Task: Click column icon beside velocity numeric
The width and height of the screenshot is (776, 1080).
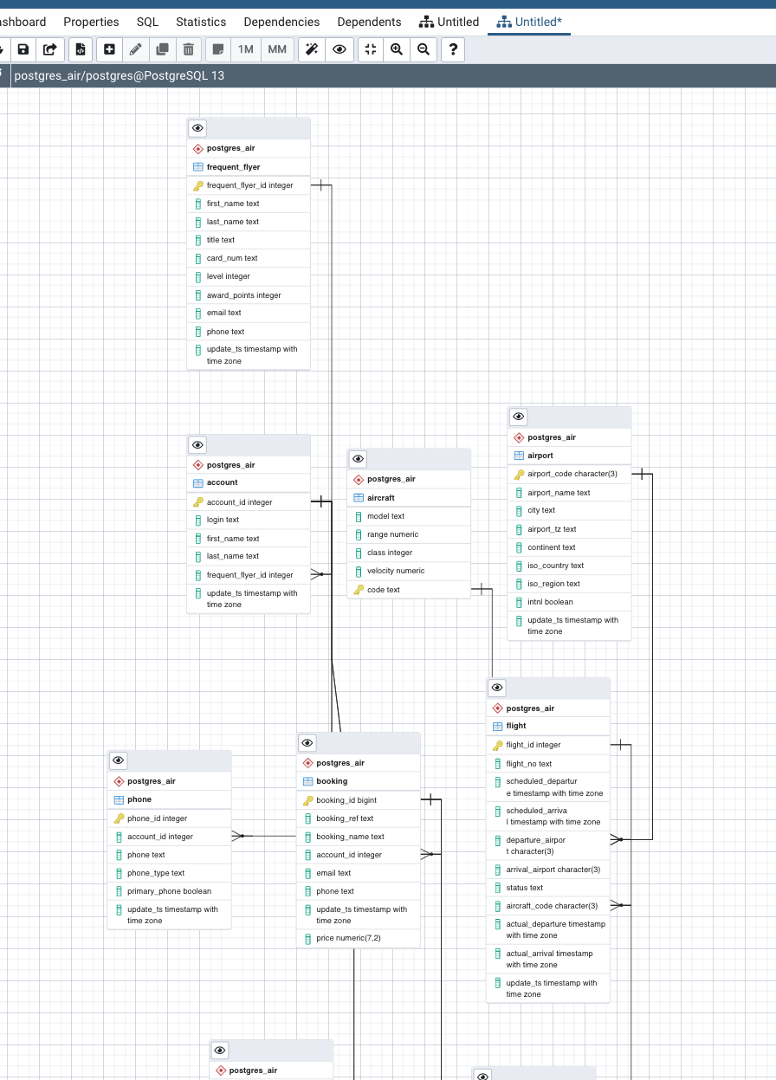Action: click(359, 571)
